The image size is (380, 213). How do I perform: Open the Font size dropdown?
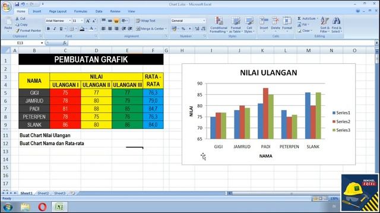click(82, 21)
